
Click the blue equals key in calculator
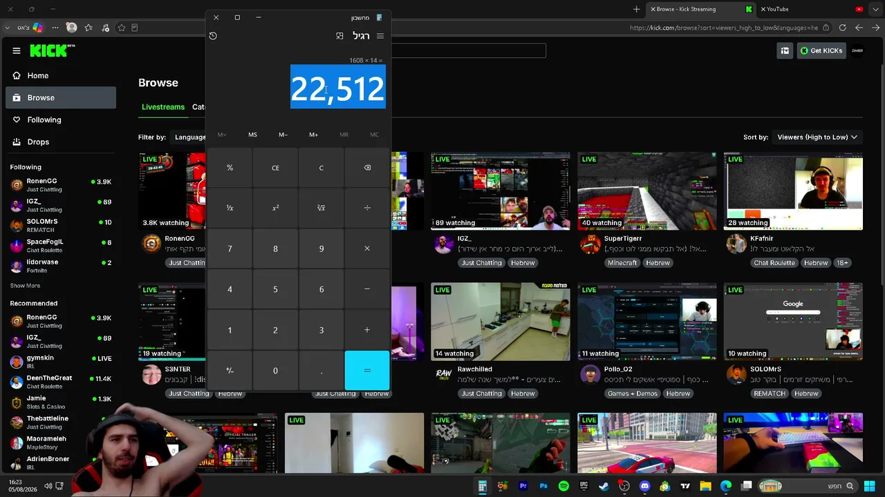click(x=367, y=371)
